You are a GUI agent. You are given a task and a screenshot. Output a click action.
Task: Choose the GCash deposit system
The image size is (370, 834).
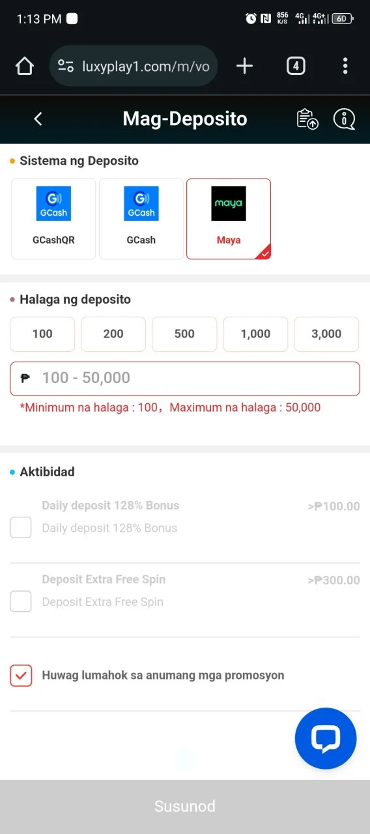click(x=141, y=219)
